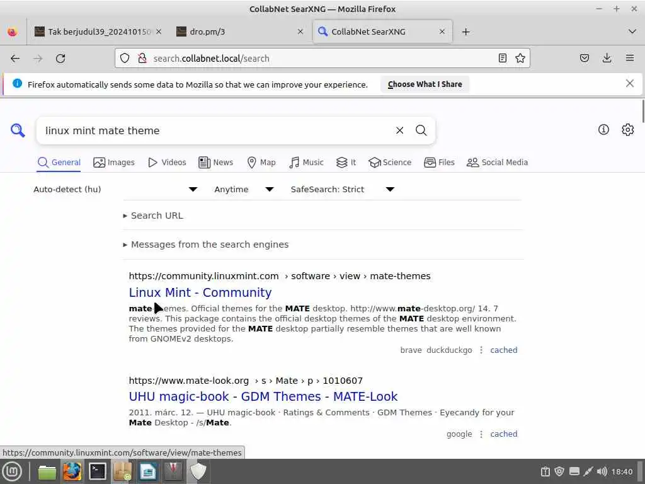Open Linux Mint - Community result
The image size is (645, 484).
(200, 292)
